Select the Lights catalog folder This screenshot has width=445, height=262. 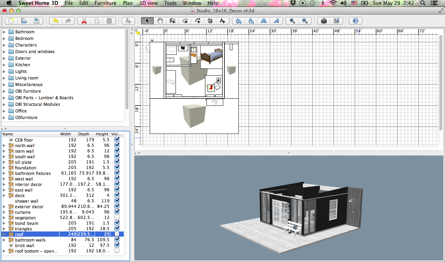(21, 71)
